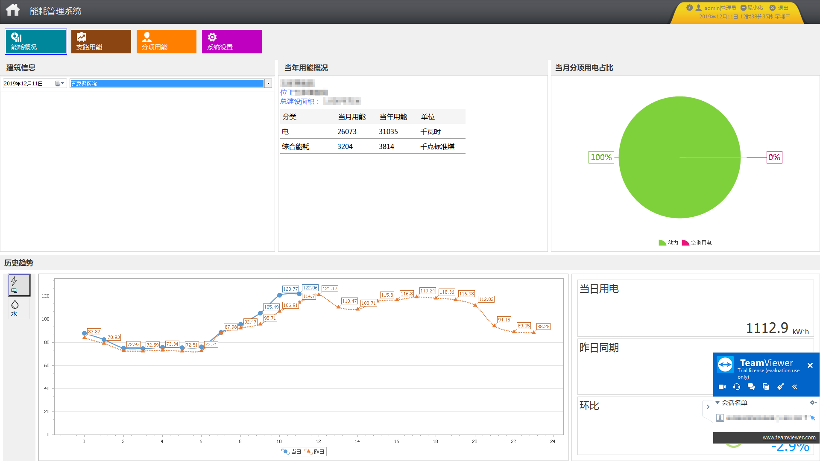Click the TeamViewer headset audio icon
The width and height of the screenshot is (820, 461).
(737, 387)
